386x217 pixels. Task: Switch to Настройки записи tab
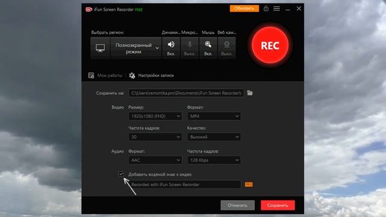click(156, 75)
